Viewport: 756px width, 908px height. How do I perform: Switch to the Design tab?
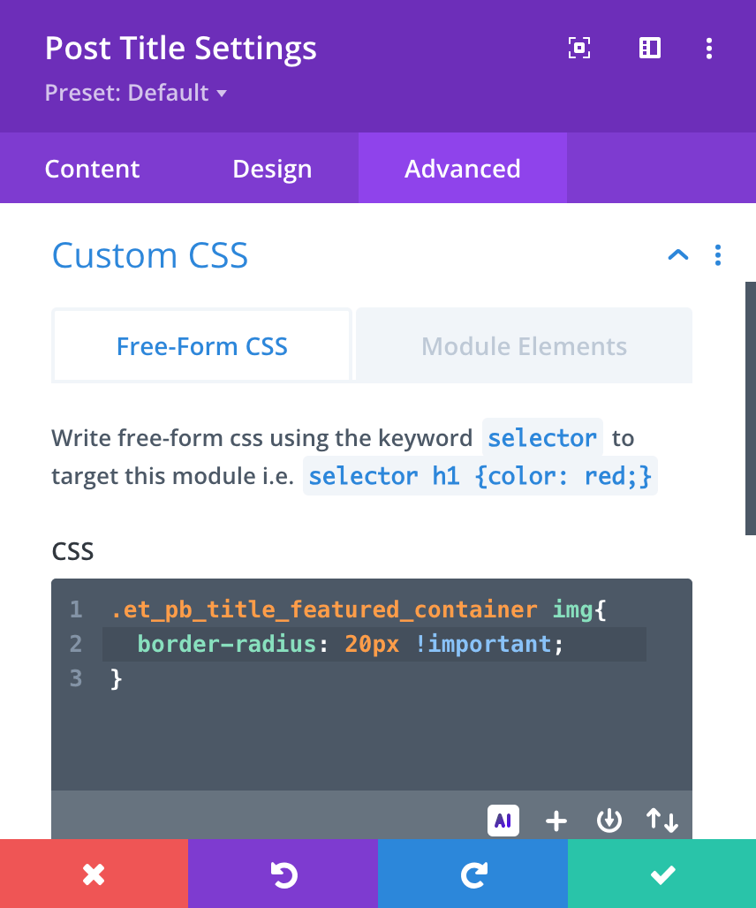272,169
